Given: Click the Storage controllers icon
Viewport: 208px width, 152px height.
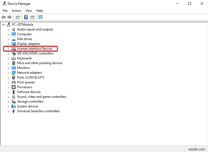Looking at the screenshot, I should tap(14, 102).
